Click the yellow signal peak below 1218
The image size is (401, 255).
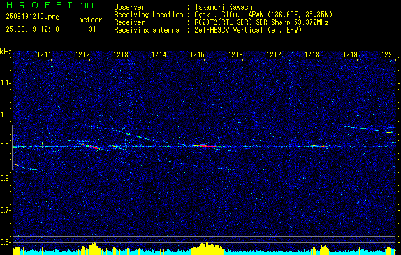tap(324, 250)
